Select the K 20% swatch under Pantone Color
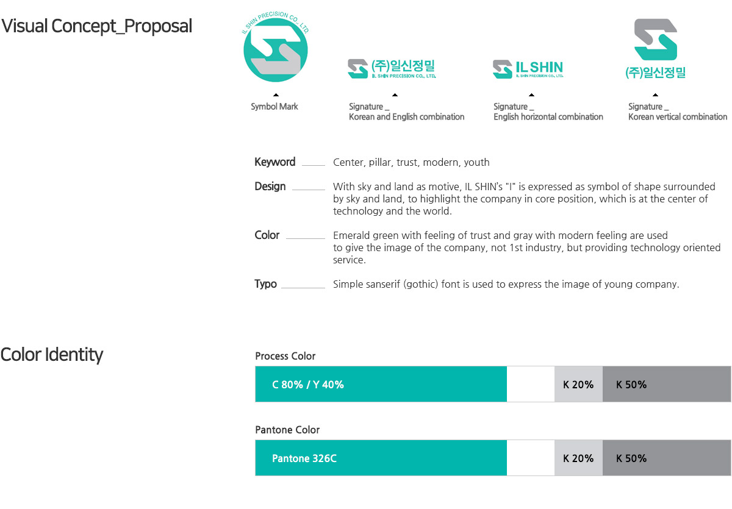Image resolution: width=732 pixels, height=509 pixels. coord(578,458)
